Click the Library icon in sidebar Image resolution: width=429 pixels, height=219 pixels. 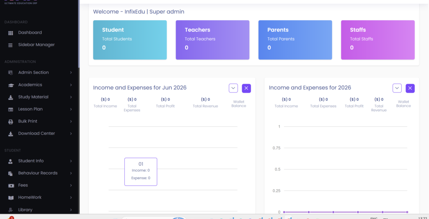10,210
